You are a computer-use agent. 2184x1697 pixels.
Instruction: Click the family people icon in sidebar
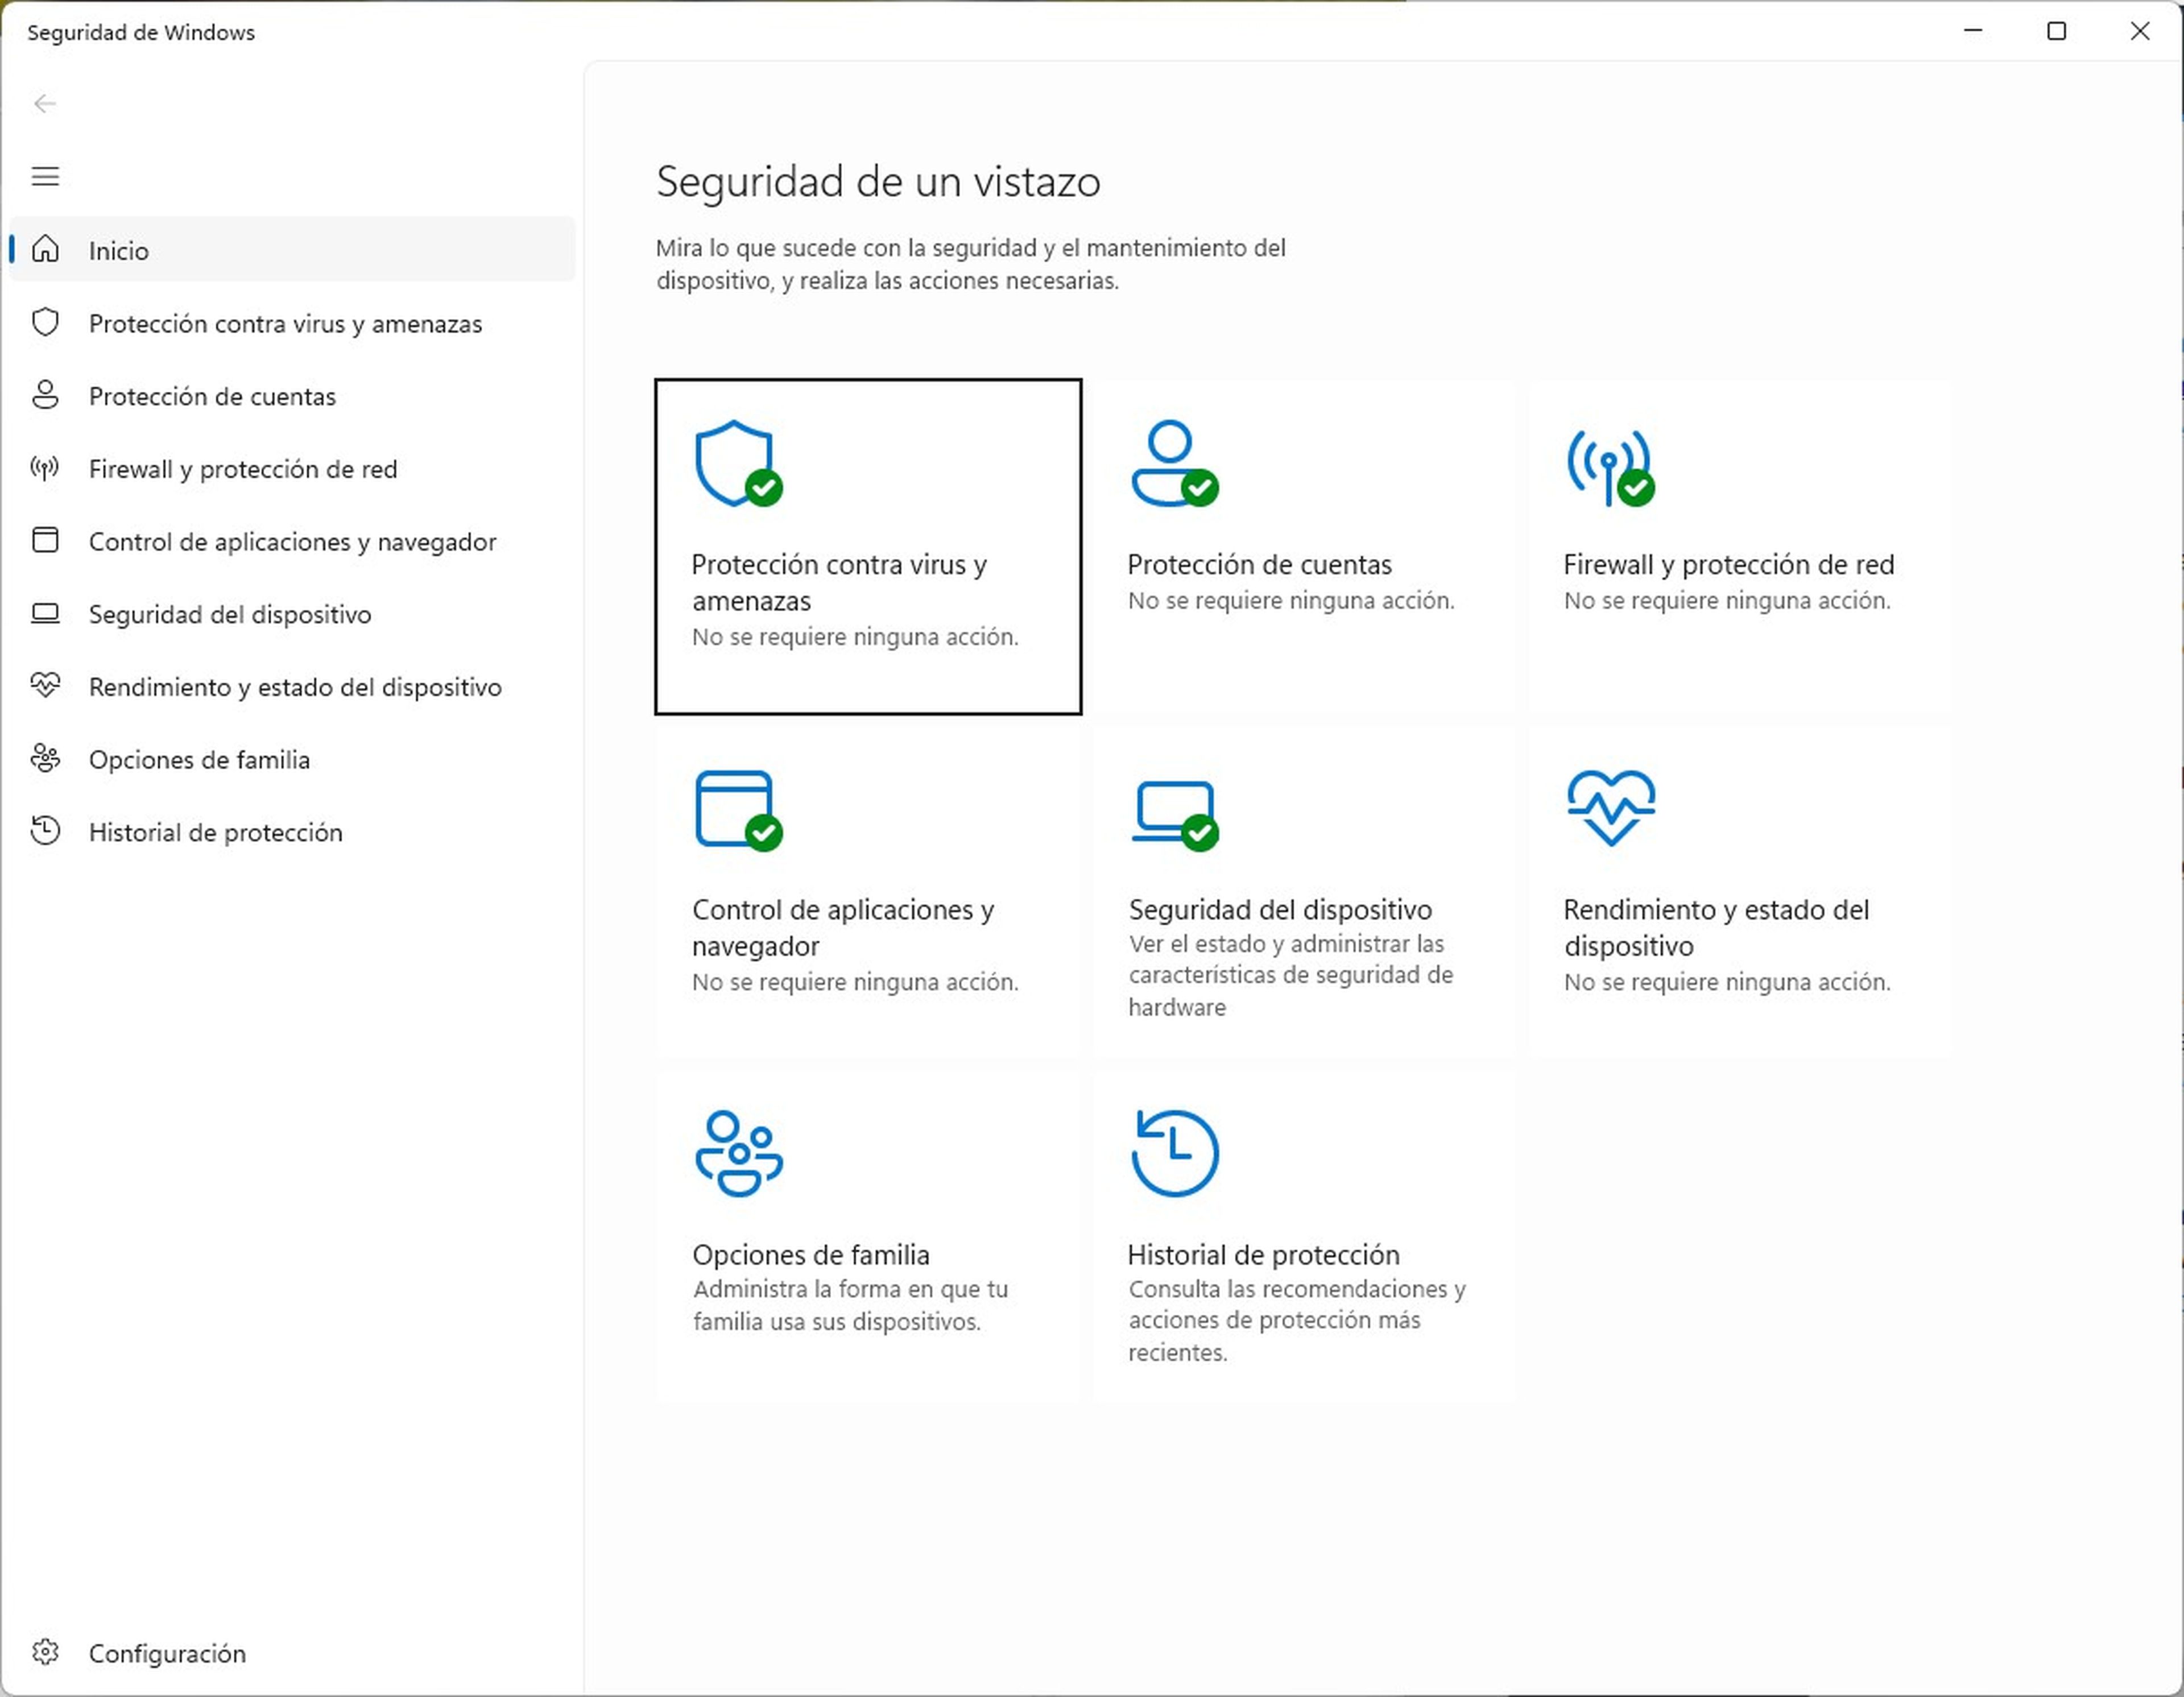point(45,758)
